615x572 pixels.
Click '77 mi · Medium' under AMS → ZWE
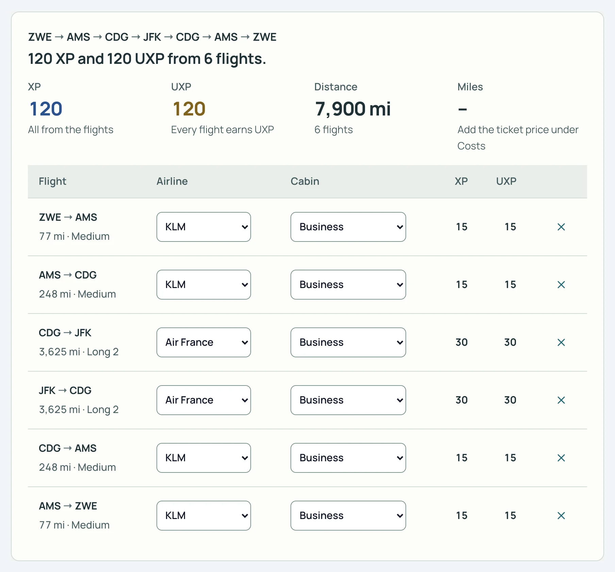[74, 525]
